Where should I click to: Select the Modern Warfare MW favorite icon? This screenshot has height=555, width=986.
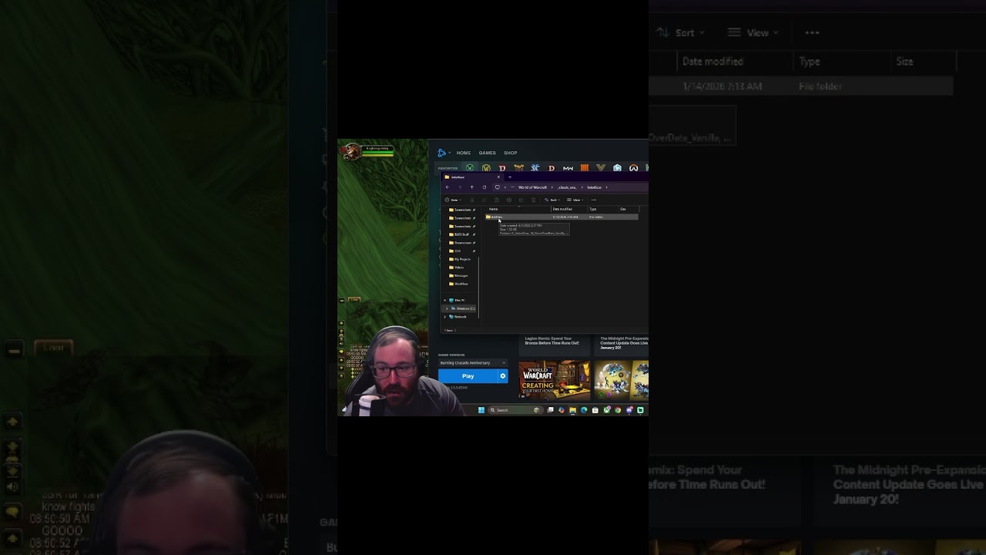(568, 168)
